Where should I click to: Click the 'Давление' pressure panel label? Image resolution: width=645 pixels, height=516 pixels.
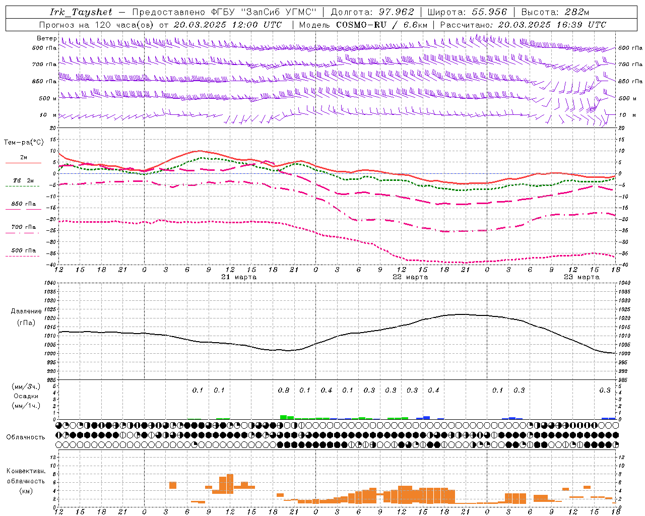26,311
